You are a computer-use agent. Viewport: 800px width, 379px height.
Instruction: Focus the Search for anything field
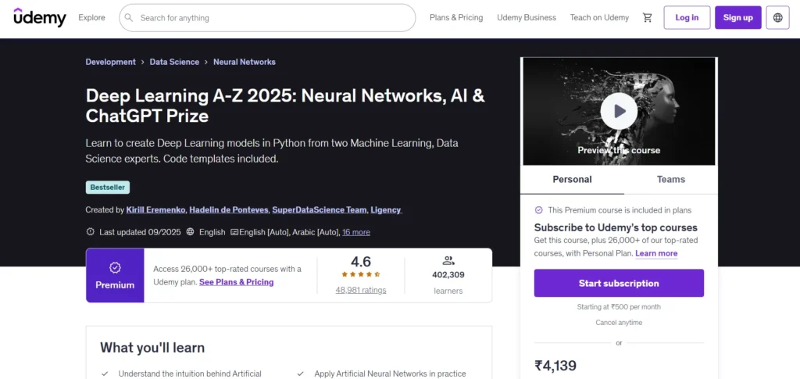273,17
